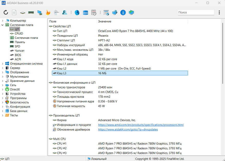Open the CPU chip toolbar shortcut
The image size is (225, 161).
tap(23, 13)
